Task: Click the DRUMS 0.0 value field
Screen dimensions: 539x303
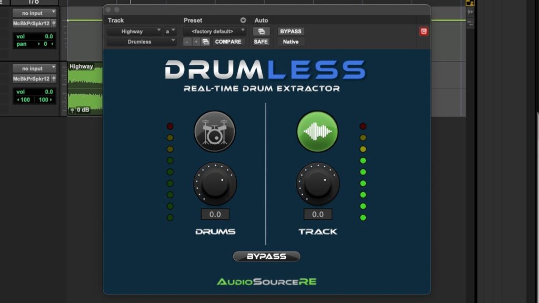Action: pyautogui.click(x=214, y=214)
